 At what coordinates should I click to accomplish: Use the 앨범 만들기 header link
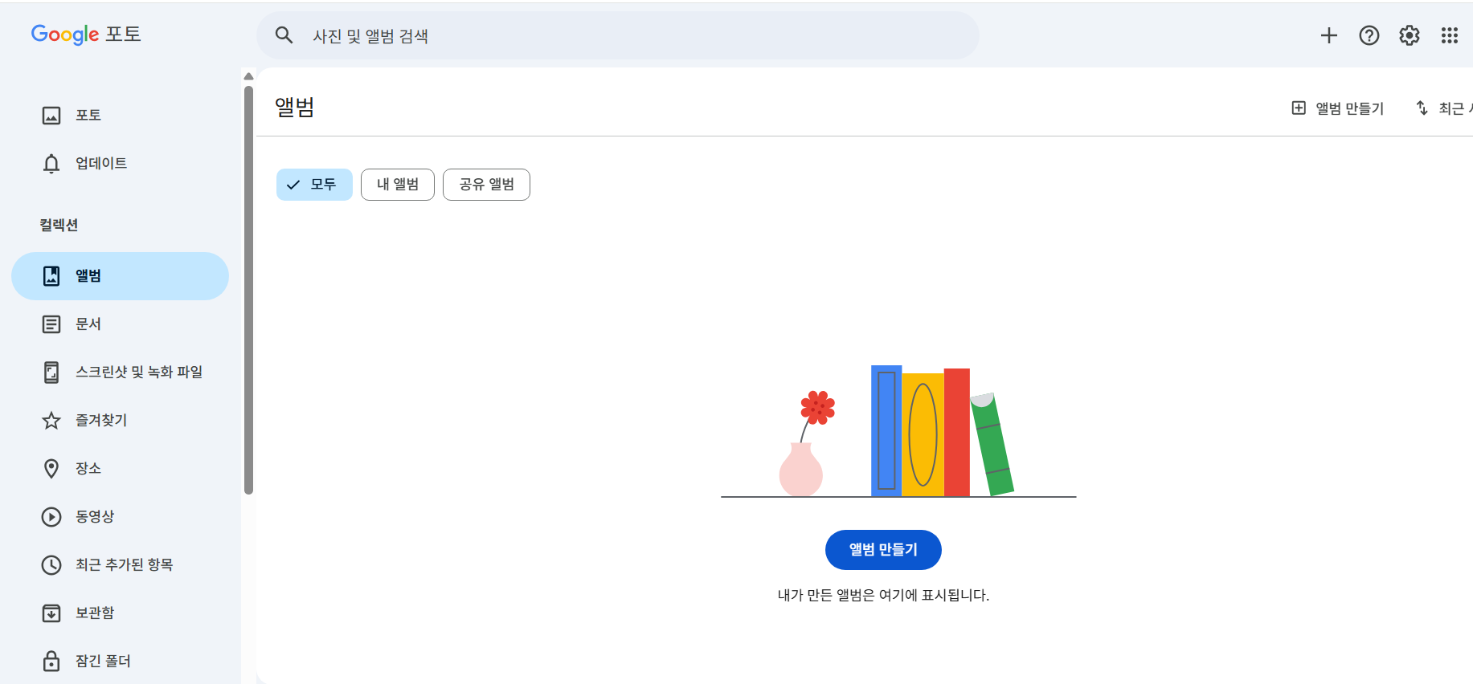pos(1336,107)
